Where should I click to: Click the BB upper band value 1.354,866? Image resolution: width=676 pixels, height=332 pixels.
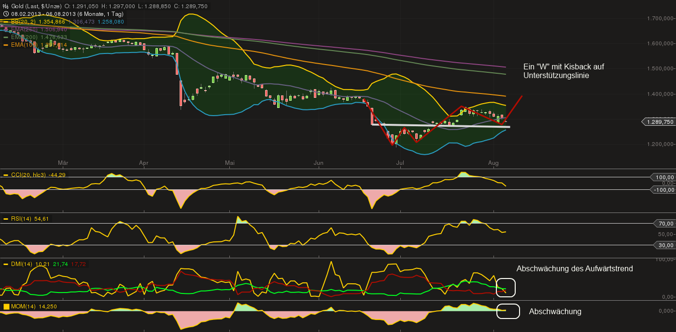pos(51,22)
